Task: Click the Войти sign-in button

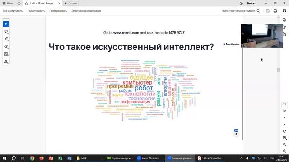Action: [x=252, y=3]
